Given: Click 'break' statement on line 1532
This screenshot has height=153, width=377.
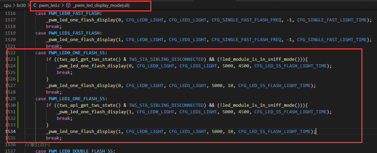Looking at the screenshot, I should (x=63, y=118).
